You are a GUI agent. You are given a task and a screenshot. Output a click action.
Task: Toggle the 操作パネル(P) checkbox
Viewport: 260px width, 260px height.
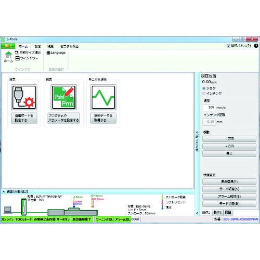pos(228,46)
